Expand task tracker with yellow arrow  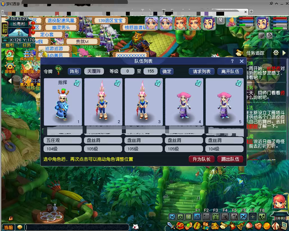(284, 53)
